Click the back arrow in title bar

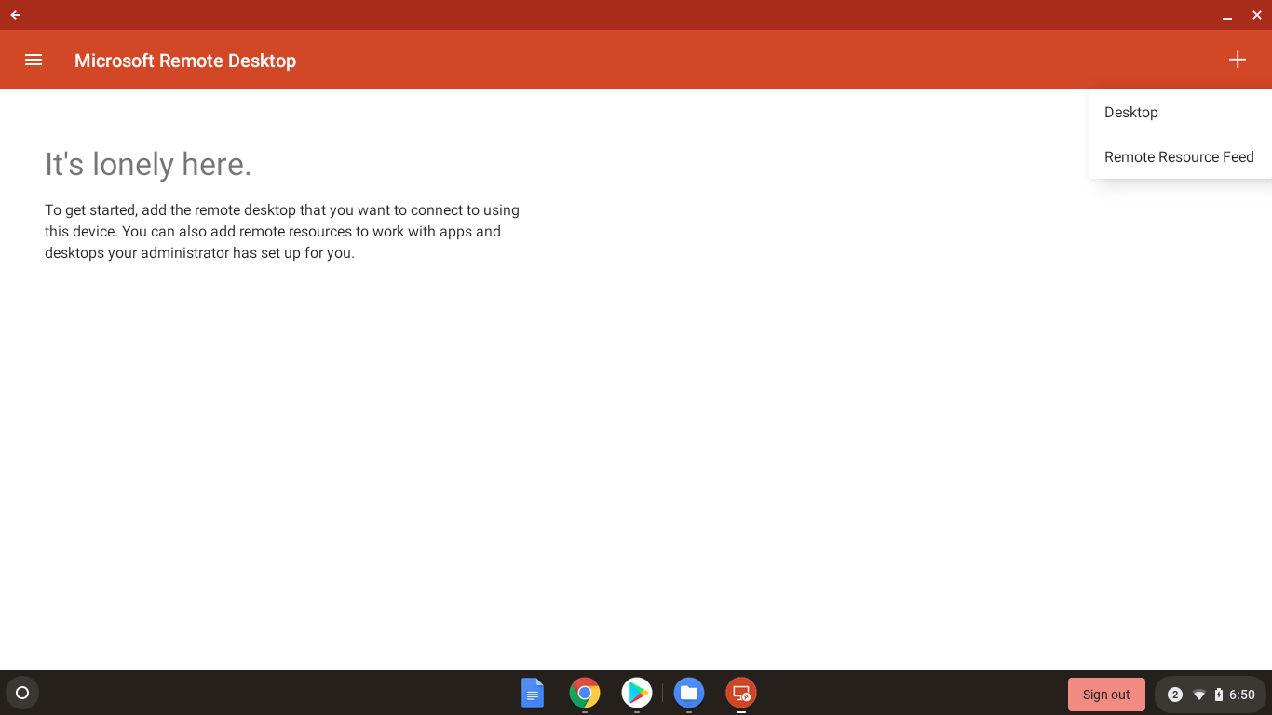coord(15,15)
